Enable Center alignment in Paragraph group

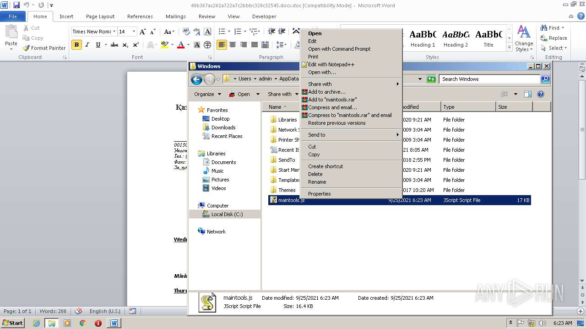tap(233, 45)
